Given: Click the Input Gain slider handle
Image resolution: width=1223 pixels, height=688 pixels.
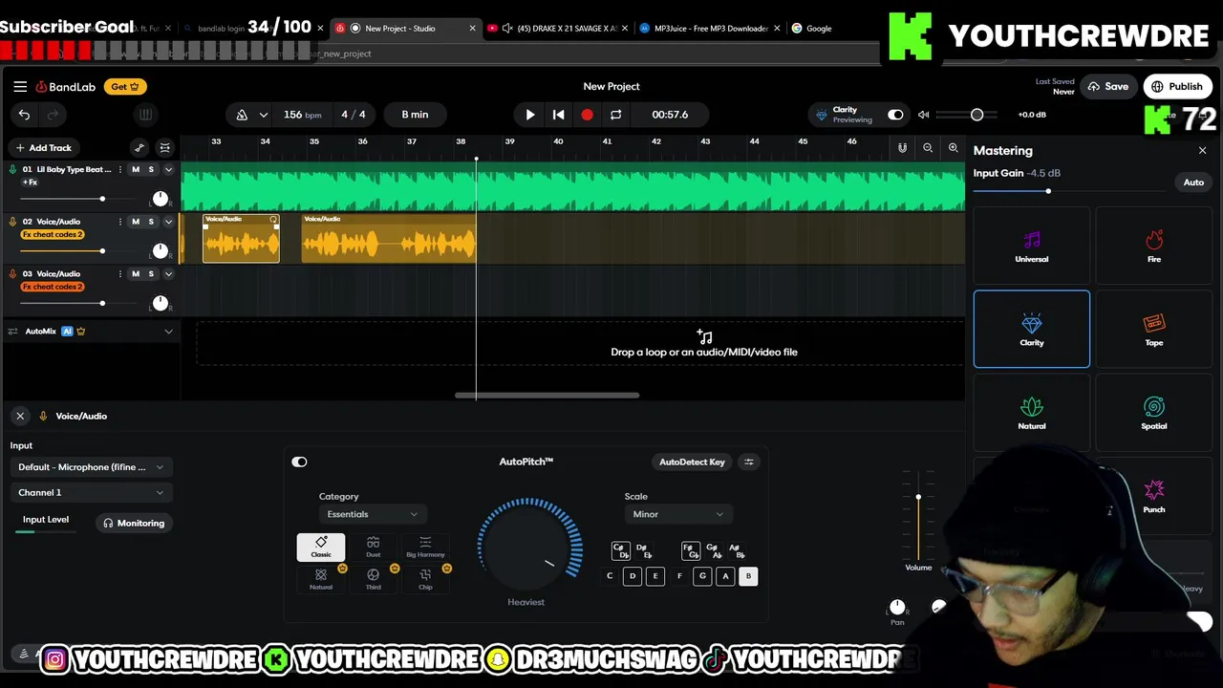Looking at the screenshot, I should click(1048, 191).
